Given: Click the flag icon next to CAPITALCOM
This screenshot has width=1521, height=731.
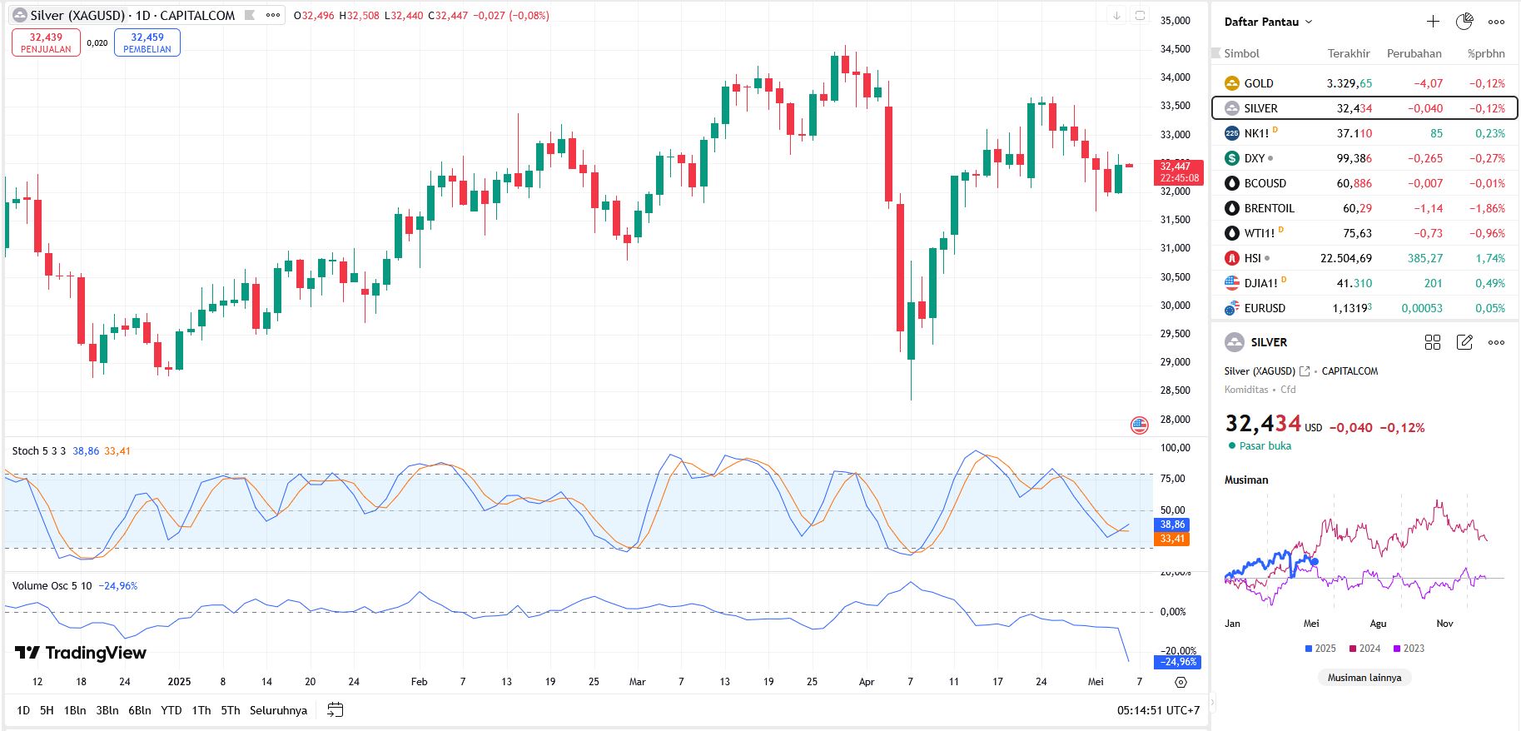Looking at the screenshot, I should [x=249, y=15].
